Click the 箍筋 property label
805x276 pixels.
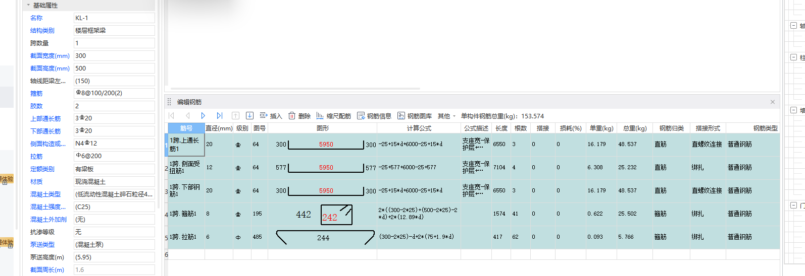tap(36, 94)
